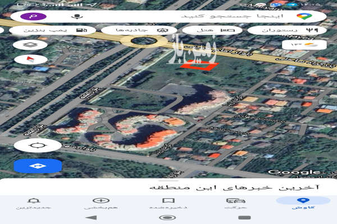
Task: Tap the red compass button
Action: click(30, 59)
